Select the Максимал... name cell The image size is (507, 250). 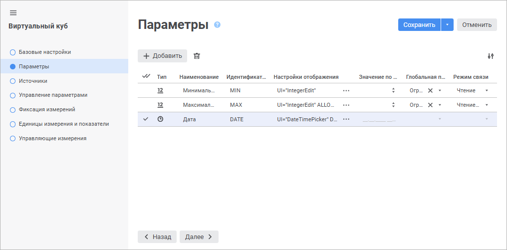[199, 105]
